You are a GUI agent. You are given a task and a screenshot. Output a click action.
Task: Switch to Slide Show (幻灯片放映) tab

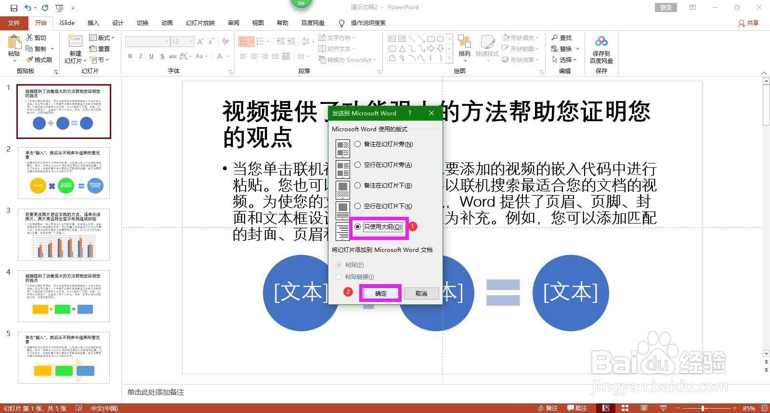200,23
